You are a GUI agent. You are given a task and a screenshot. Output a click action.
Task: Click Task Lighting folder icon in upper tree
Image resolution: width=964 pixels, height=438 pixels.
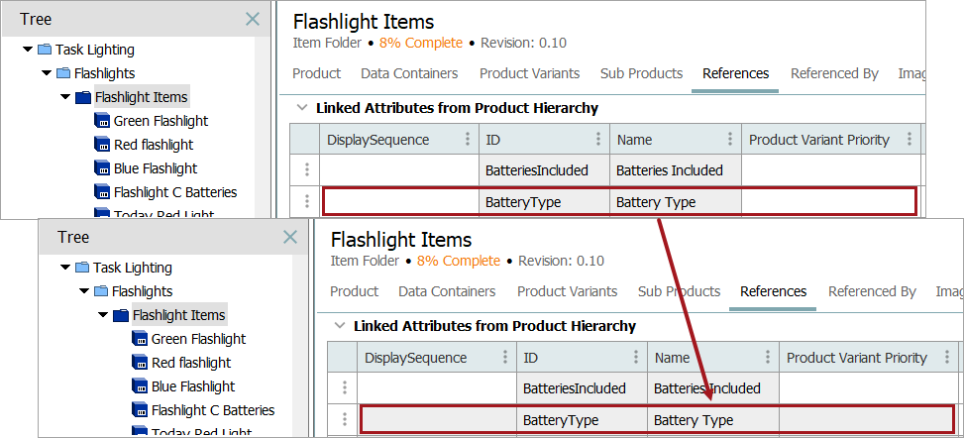pos(45,50)
